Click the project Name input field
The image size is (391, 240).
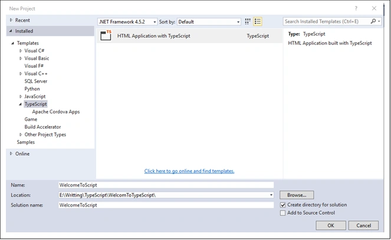(x=166, y=185)
